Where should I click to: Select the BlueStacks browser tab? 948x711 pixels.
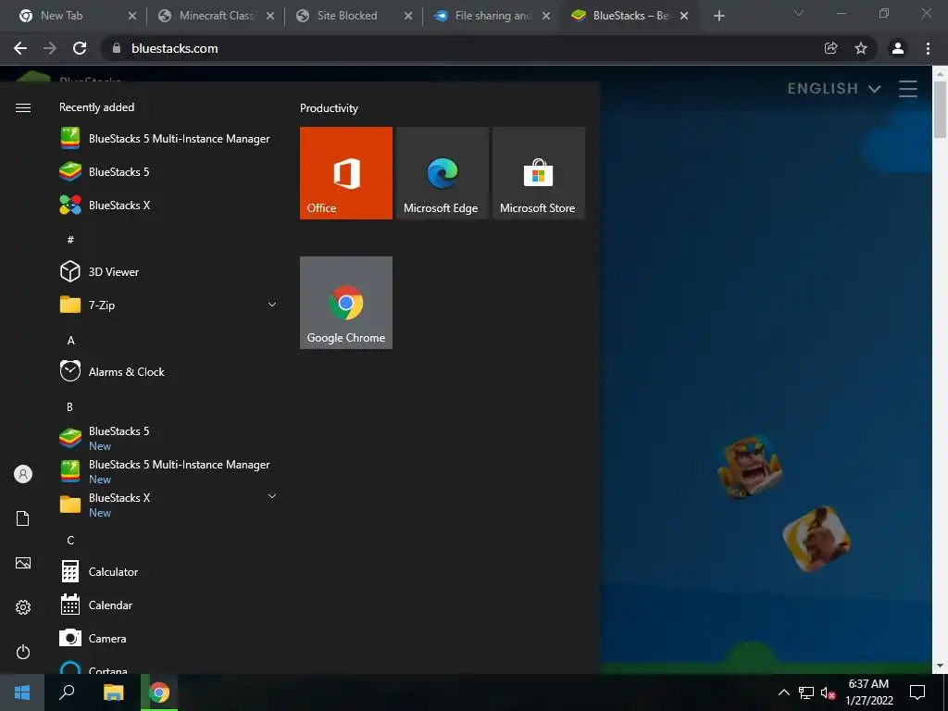[630, 16]
